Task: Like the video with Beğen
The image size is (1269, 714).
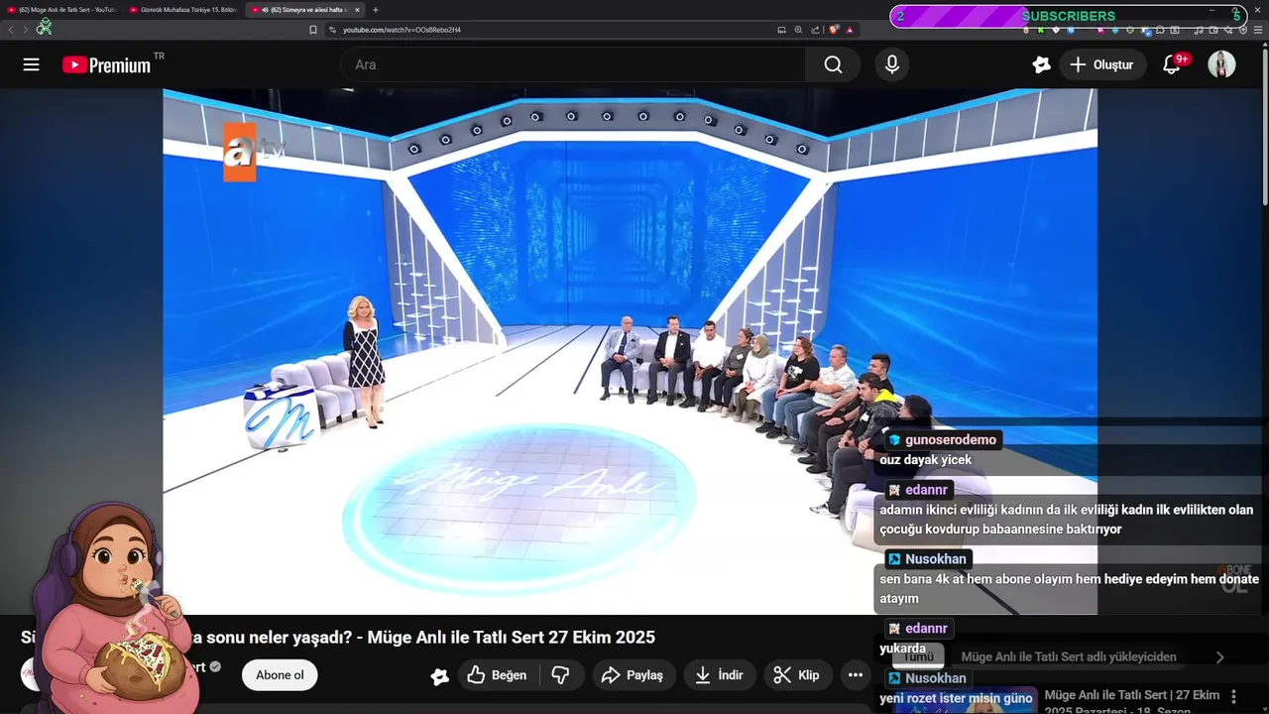Action: (498, 675)
